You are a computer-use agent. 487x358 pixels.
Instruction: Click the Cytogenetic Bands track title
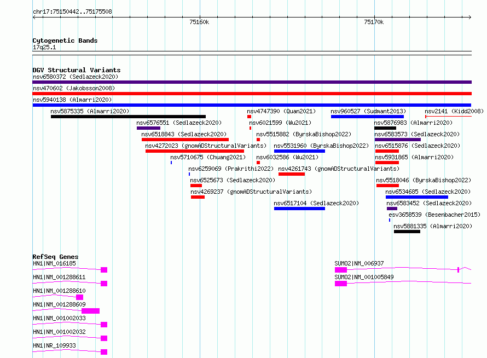tap(65, 41)
